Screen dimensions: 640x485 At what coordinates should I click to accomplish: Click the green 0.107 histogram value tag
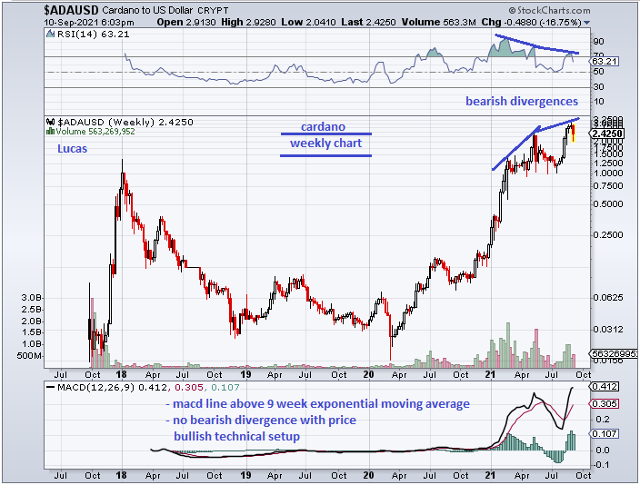click(x=604, y=433)
